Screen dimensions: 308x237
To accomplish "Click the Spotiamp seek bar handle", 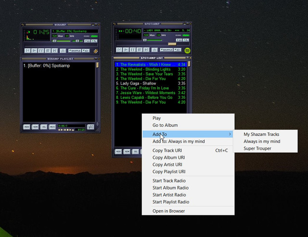I will coord(172,44).
